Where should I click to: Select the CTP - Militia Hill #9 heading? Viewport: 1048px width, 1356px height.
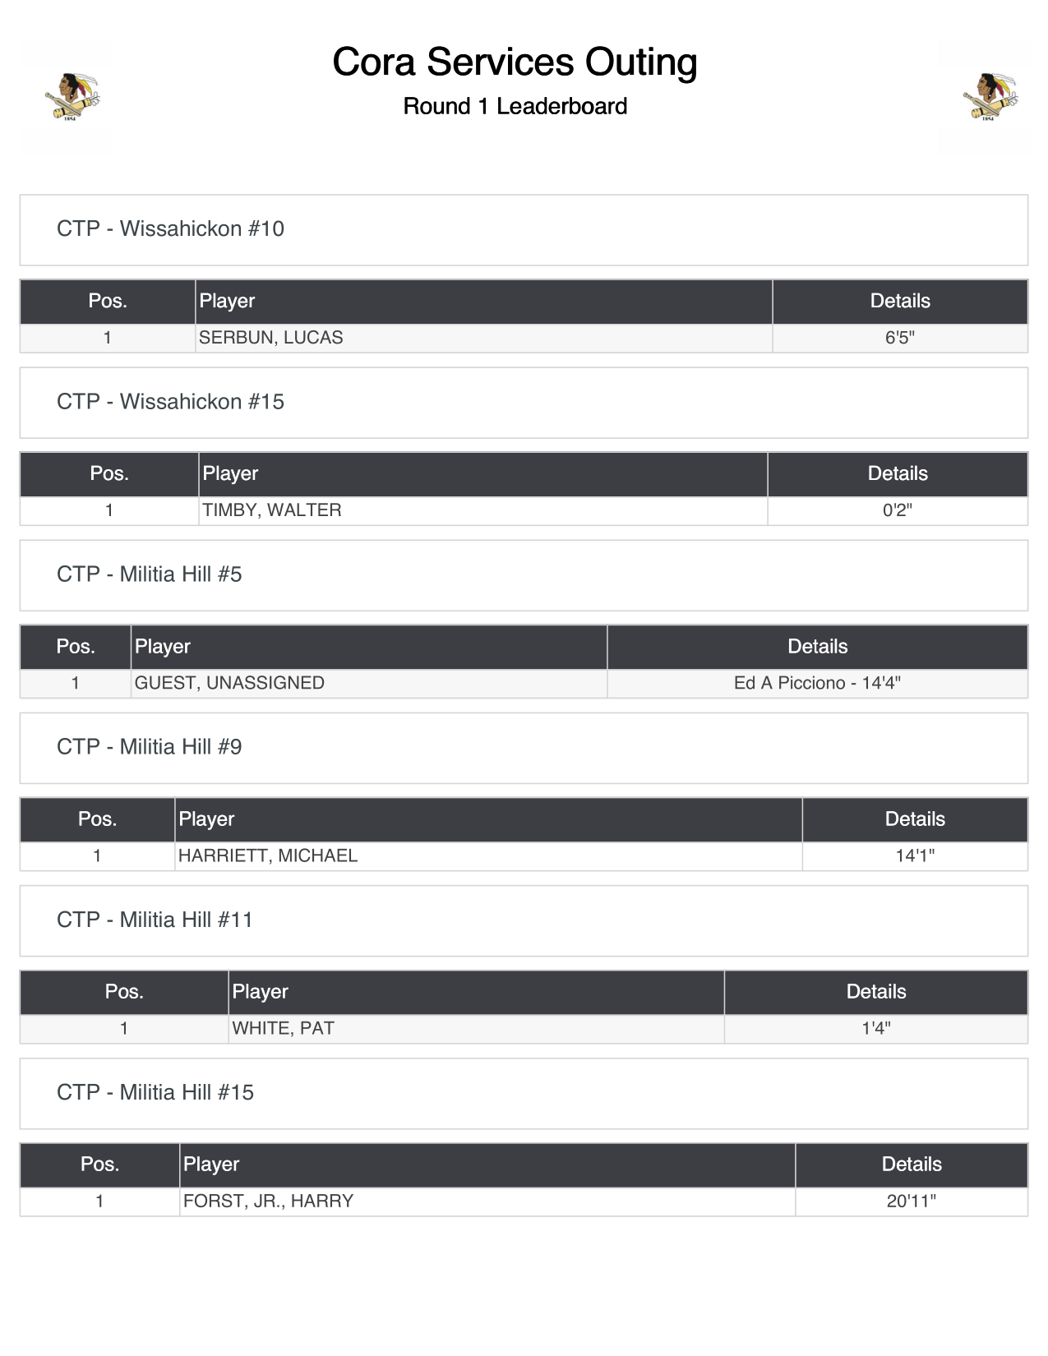point(149,746)
